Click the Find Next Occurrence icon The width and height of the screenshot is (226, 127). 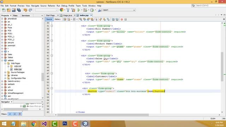pyautogui.click(x=88, y=19)
